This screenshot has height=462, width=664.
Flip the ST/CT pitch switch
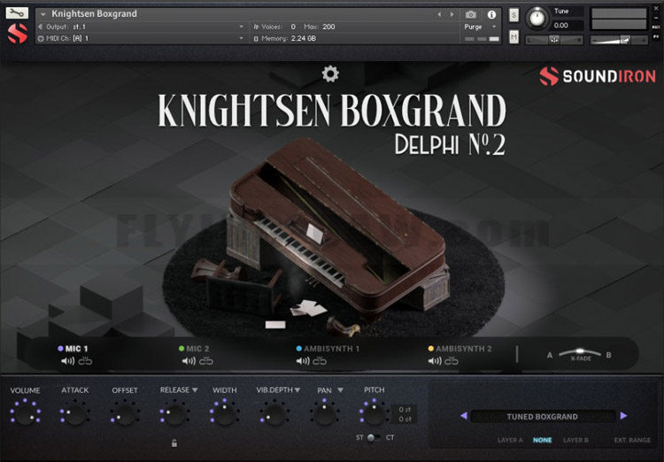[373, 437]
